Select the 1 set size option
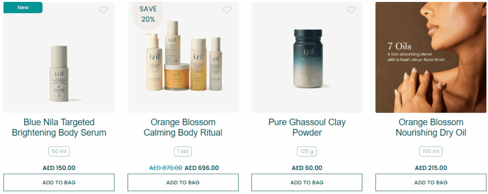 click(183, 152)
